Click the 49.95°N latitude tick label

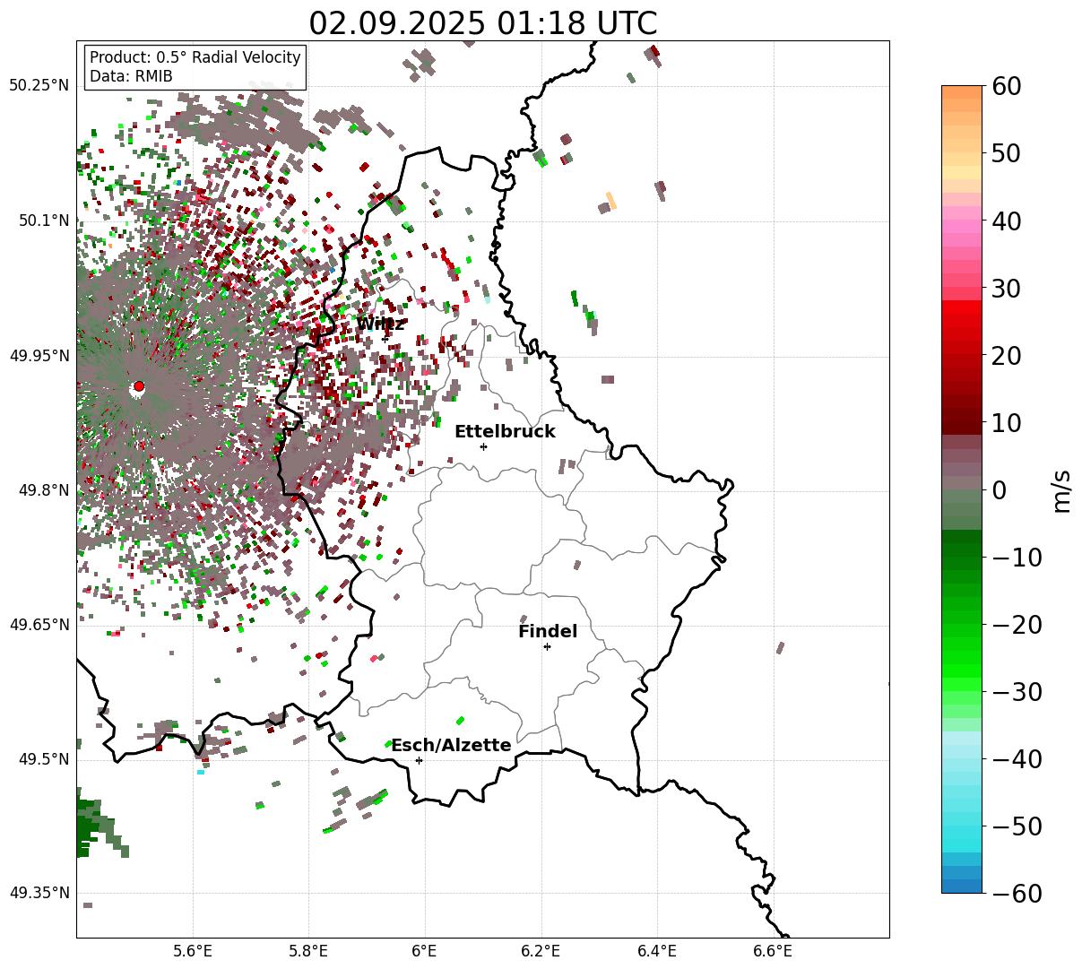[39, 356]
